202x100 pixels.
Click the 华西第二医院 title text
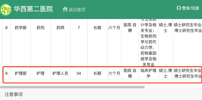click(33, 9)
